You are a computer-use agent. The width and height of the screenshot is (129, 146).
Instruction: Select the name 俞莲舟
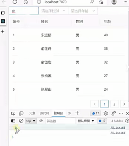pos(46,49)
